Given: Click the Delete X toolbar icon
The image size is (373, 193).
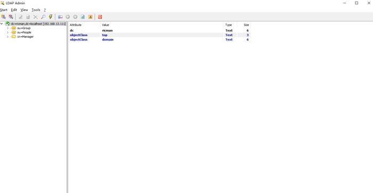Looking at the screenshot, I should point(36,17).
